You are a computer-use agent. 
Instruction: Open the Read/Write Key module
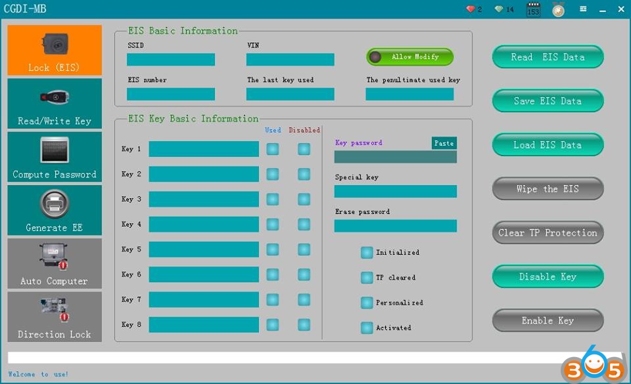click(55, 104)
